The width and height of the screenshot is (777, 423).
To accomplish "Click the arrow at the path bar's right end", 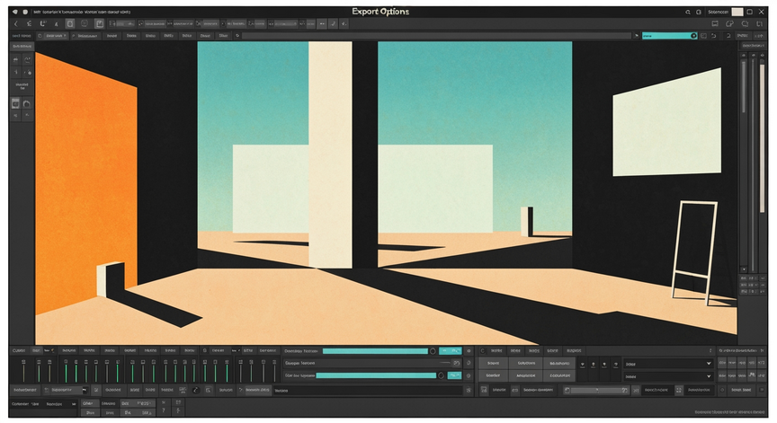I will [x=637, y=36].
